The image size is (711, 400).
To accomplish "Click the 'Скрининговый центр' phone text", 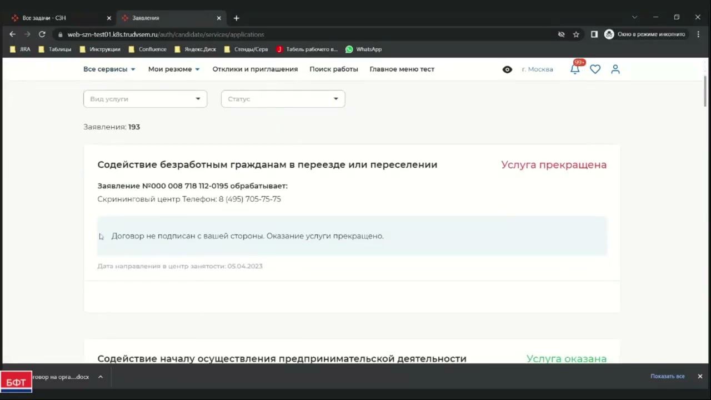I will (189, 199).
